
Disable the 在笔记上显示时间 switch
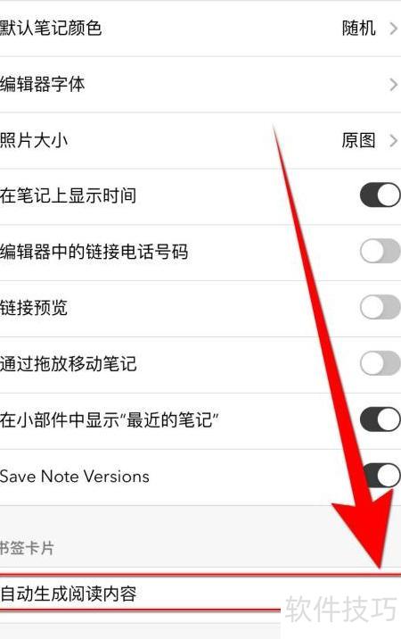381,195
